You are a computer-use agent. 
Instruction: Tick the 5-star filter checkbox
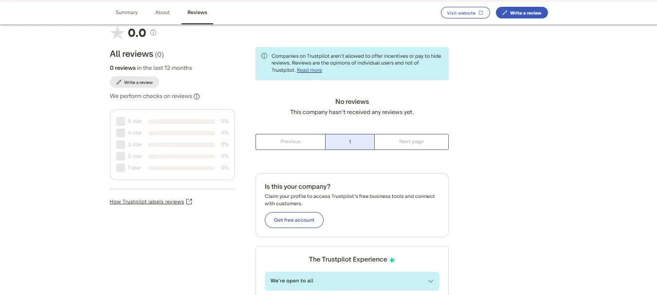coord(121,121)
